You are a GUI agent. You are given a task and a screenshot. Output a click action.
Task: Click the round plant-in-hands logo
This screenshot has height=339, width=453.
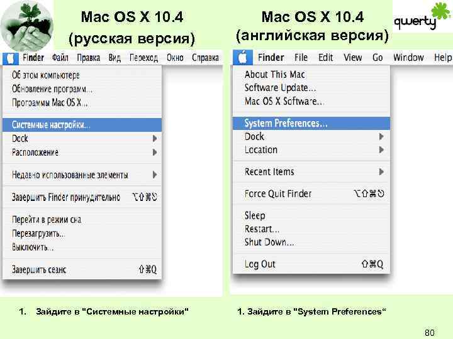pyautogui.click(x=26, y=25)
